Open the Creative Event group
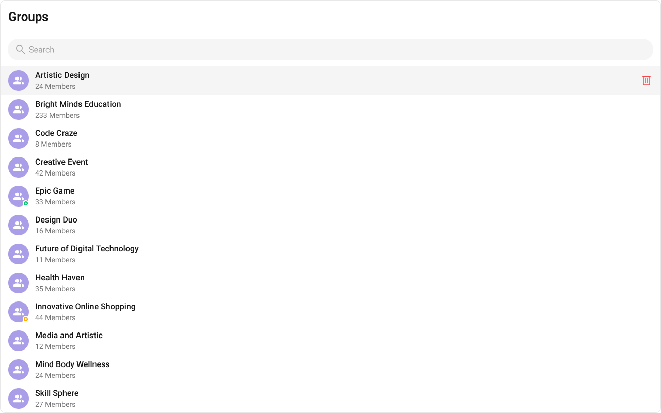This screenshot has height=413, width=661. pyautogui.click(x=330, y=167)
